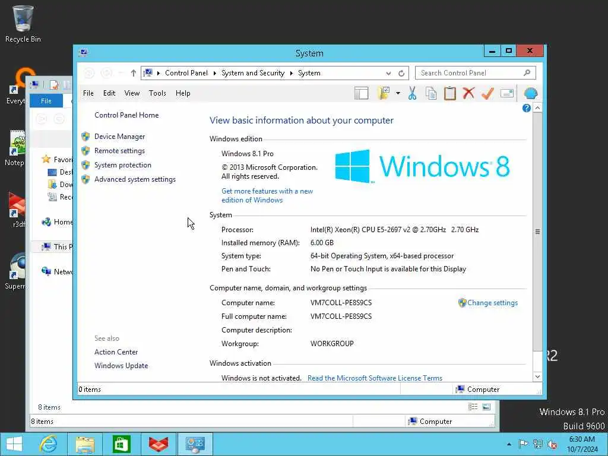This screenshot has width=608, height=456.
Task: Open System protection
Action: click(x=122, y=165)
